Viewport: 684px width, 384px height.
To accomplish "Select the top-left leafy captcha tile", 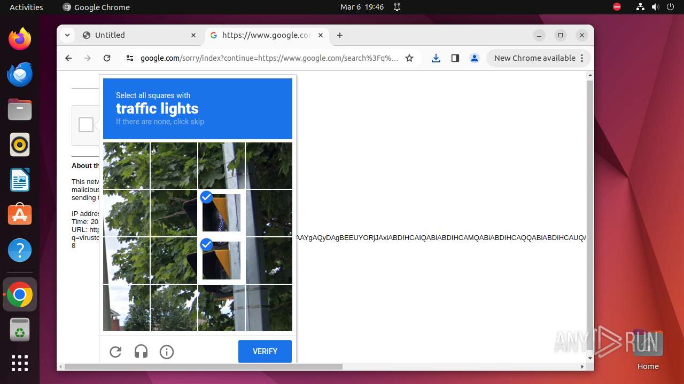I will 126,165.
